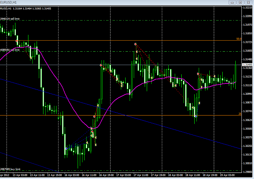Click the price scale value 1.30500
The width and height of the screenshot is (254, 179).
pos(247,129)
